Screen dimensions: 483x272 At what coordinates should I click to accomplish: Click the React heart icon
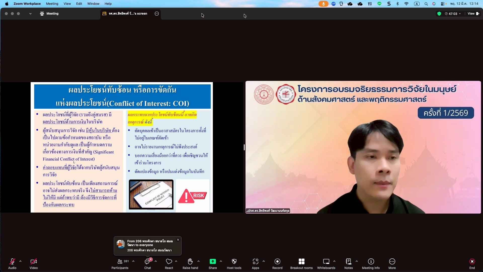point(169,263)
